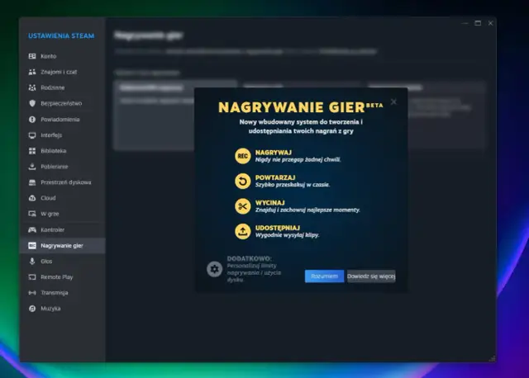
Task: Open Transmisja settings
Action: 63,293
